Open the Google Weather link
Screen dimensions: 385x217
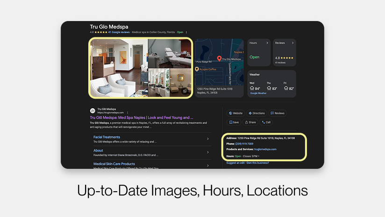click(x=258, y=93)
